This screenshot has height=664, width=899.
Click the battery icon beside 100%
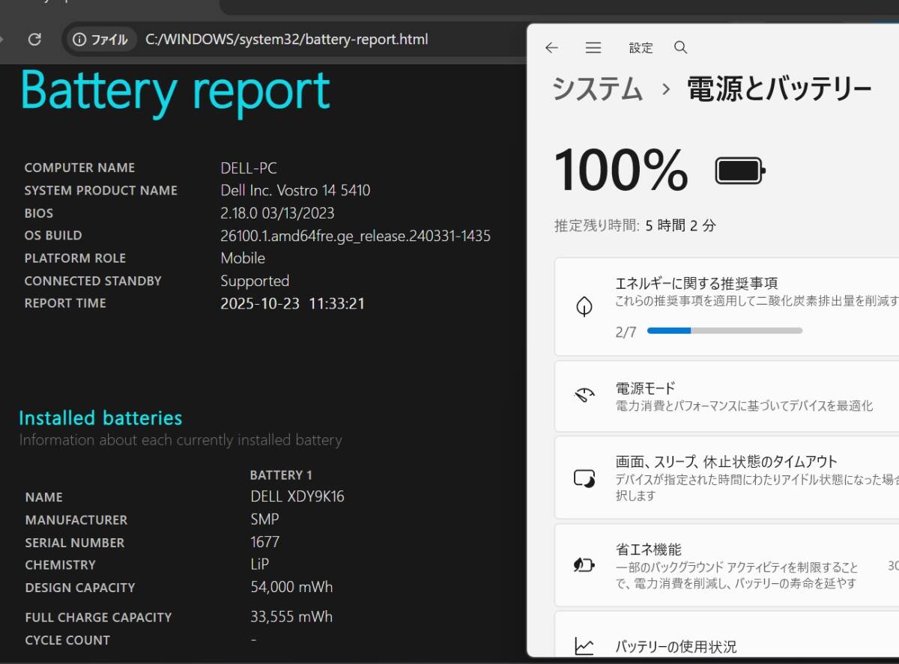[x=739, y=171]
